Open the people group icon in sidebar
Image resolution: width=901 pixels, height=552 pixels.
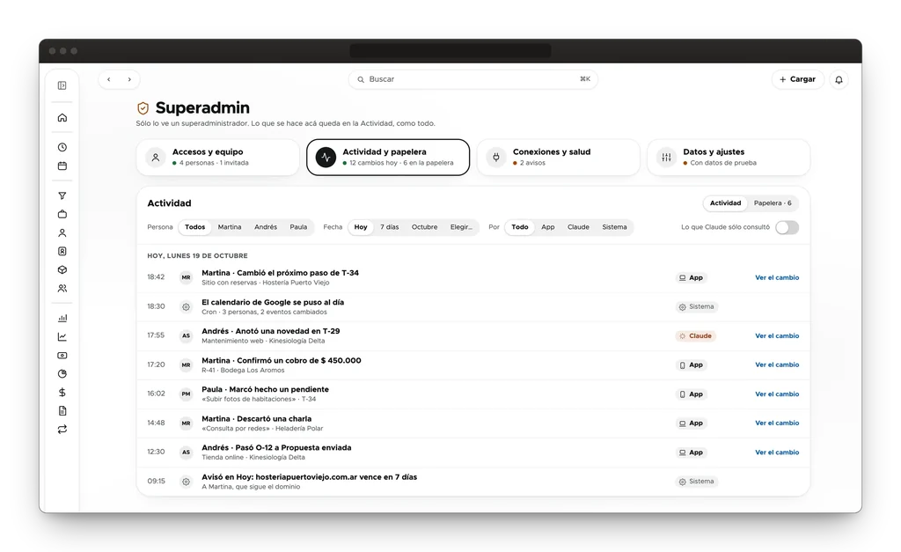tap(62, 288)
